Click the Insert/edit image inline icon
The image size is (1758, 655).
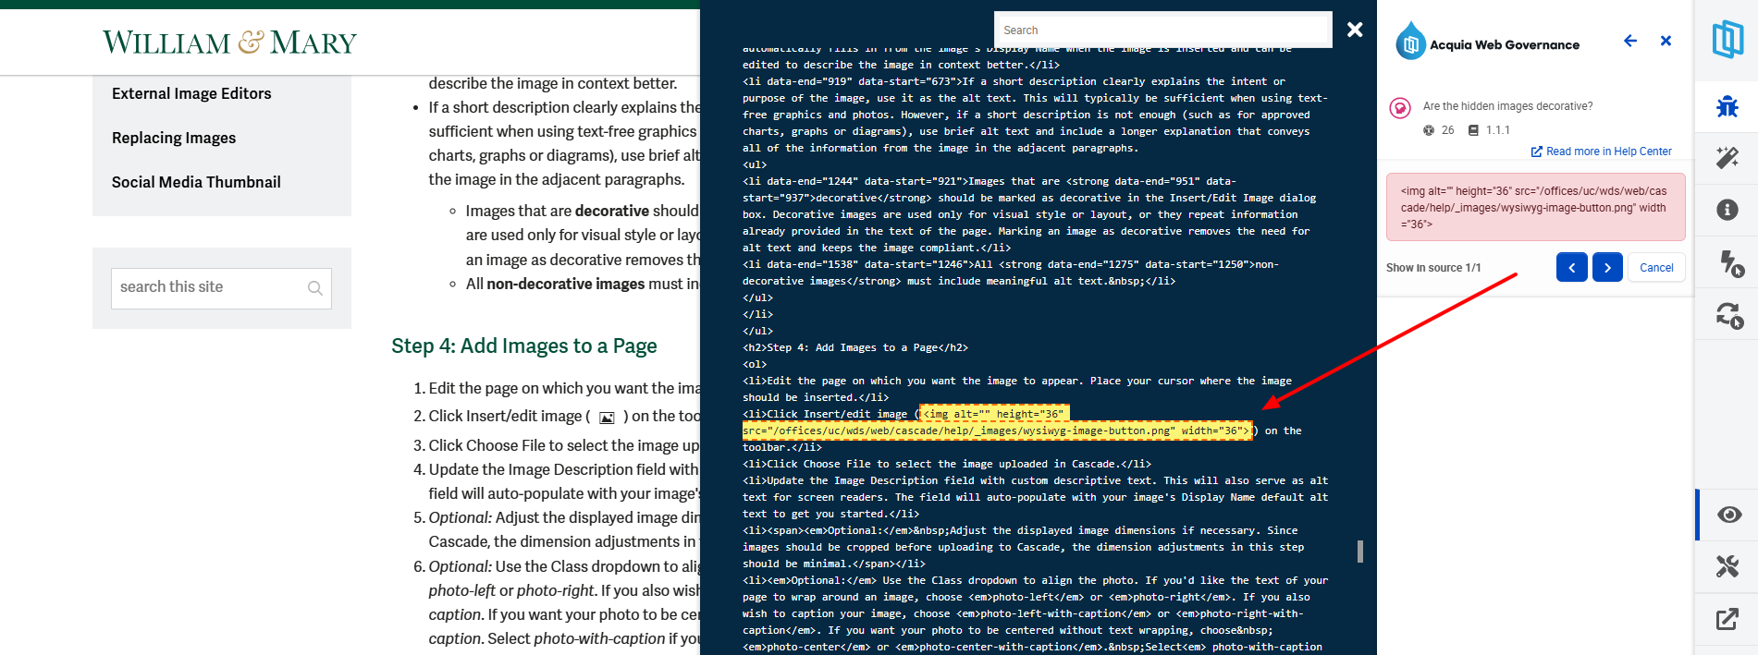pyautogui.click(x=607, y=418)
